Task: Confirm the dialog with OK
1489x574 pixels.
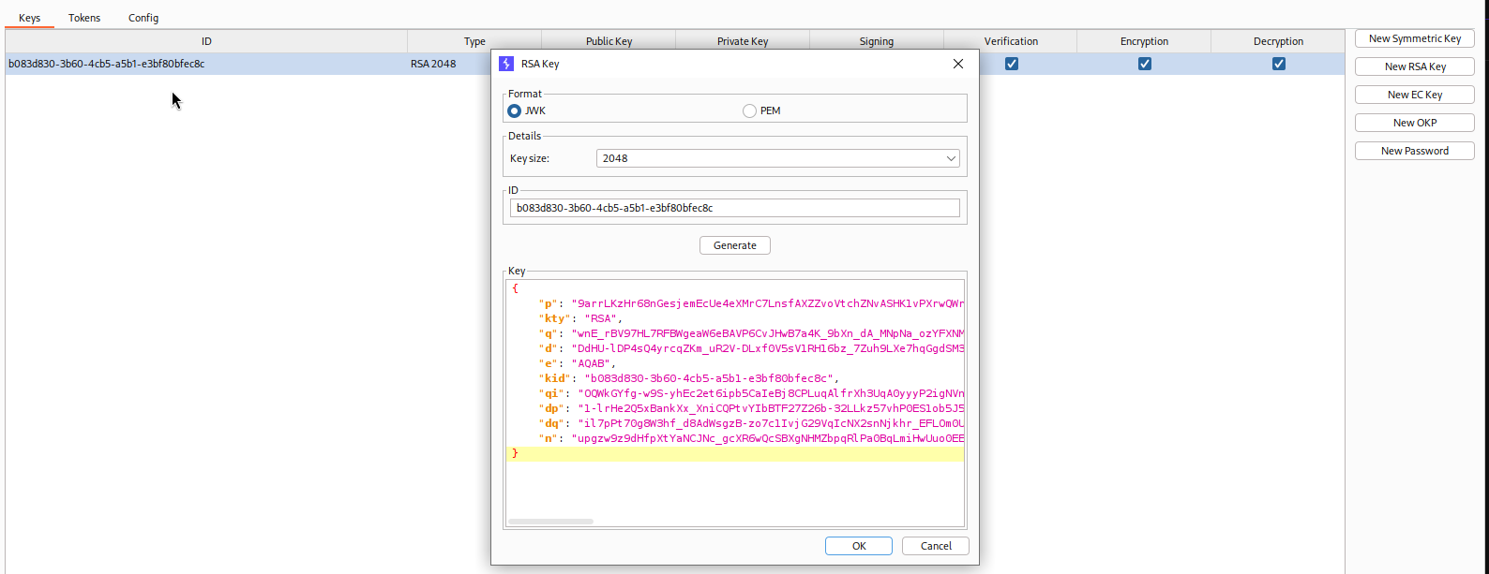Action: (x=858, y=546)
